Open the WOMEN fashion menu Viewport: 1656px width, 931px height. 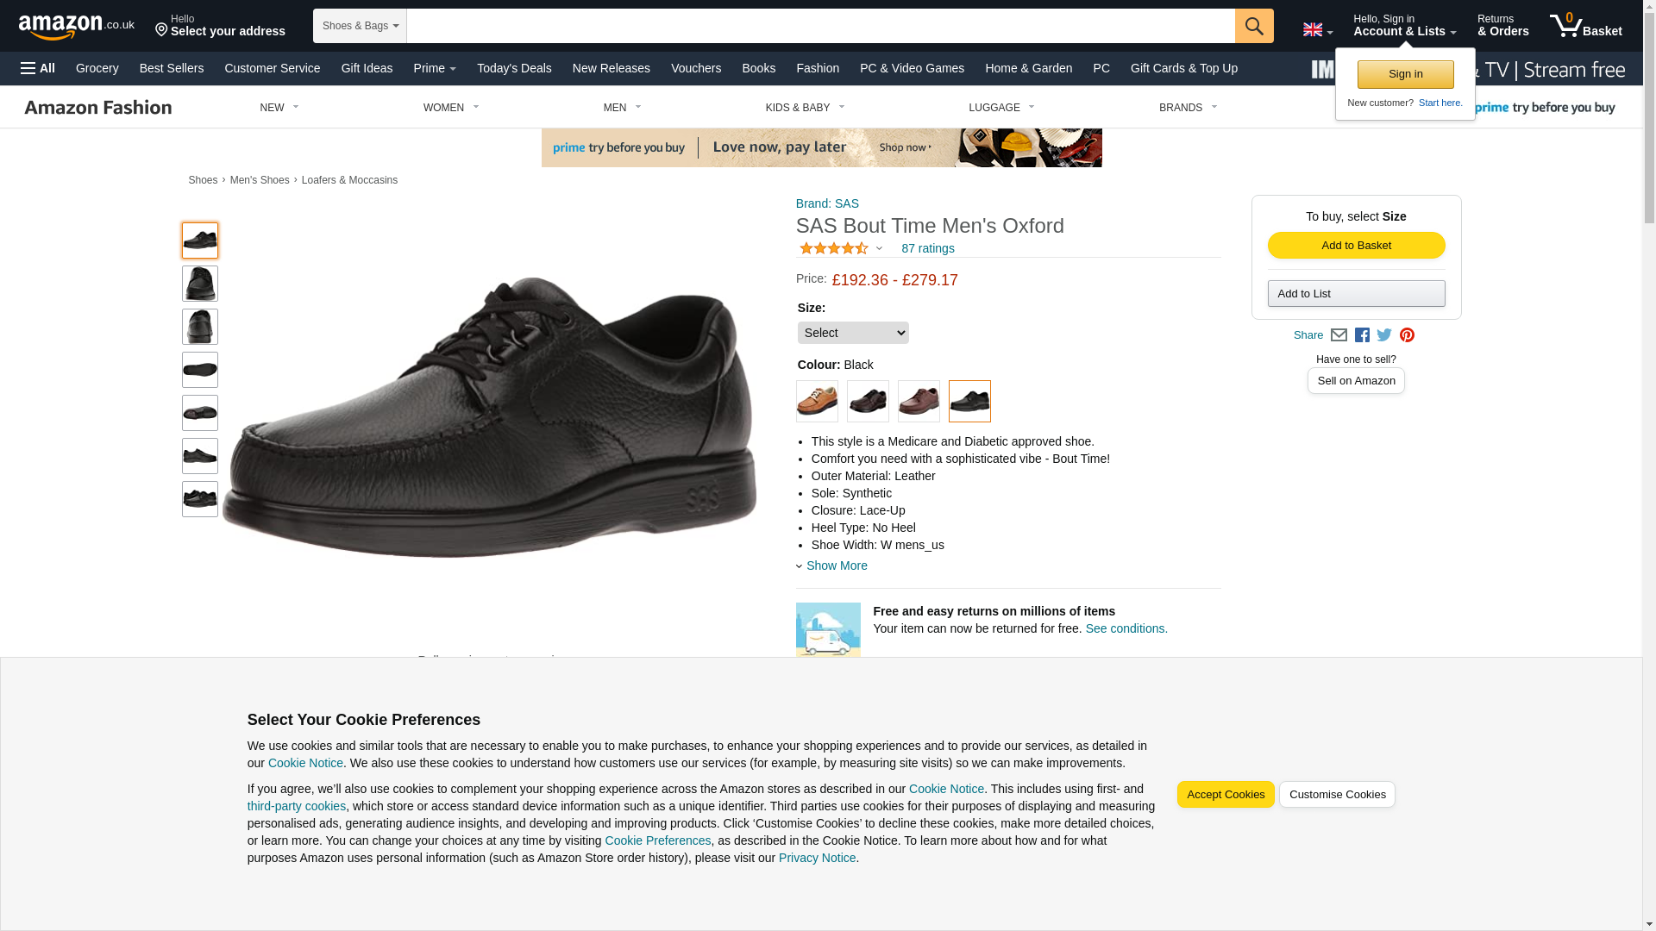coord(451,108)
